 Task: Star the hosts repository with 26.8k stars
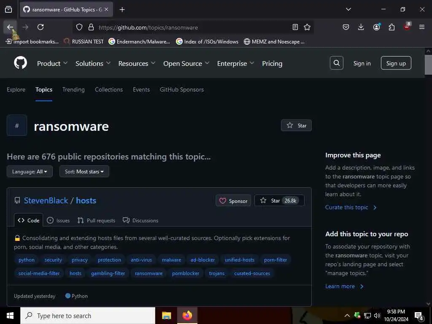pos(279,200)
